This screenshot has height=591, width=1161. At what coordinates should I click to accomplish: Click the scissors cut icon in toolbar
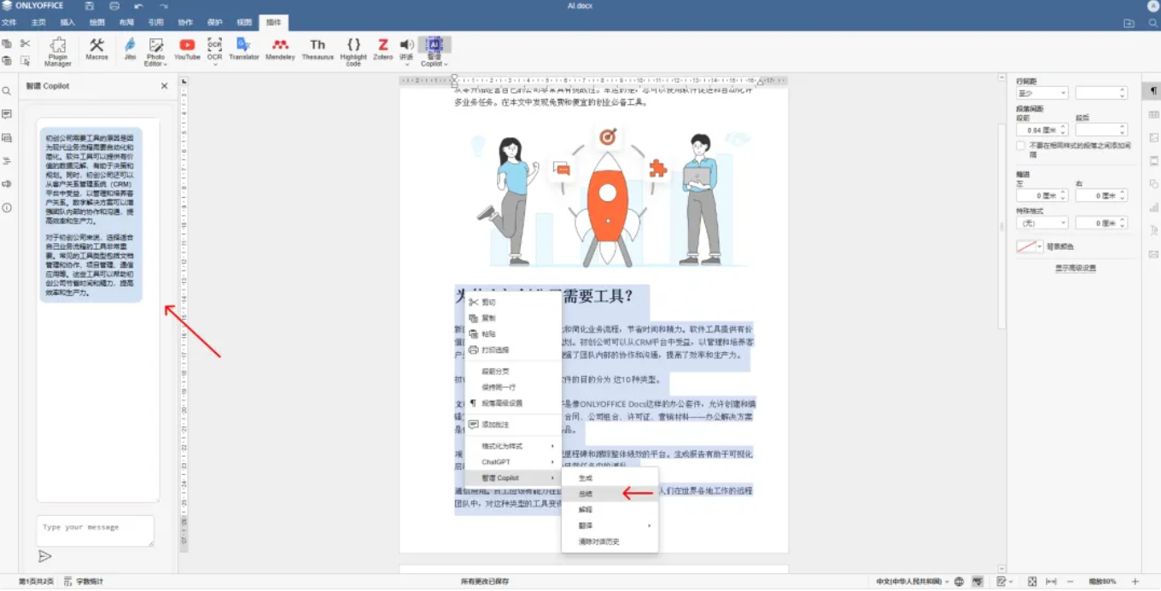26,43
